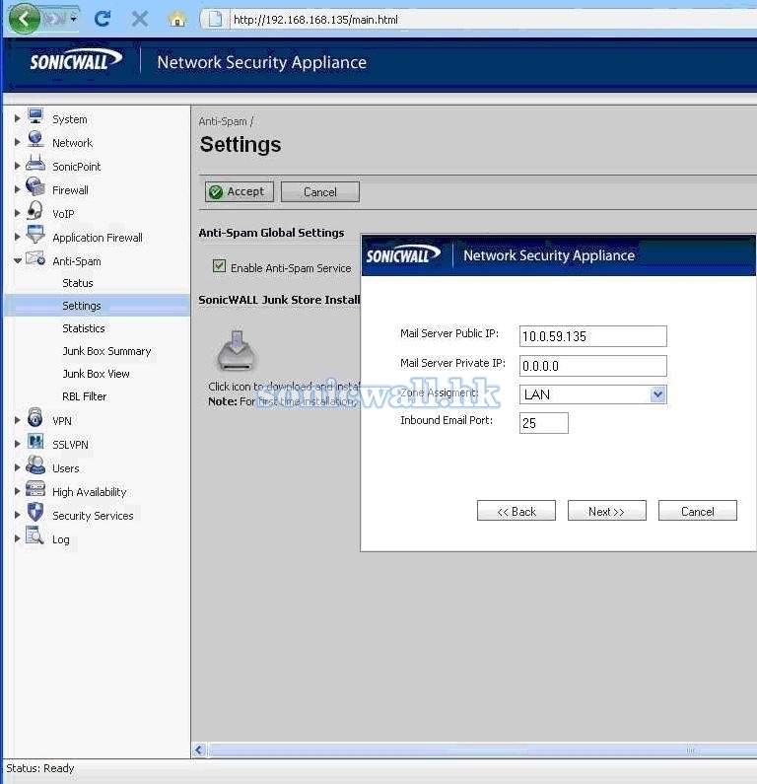Click Cancel in the wizard dialog
The width and height of the screenshot is (757, 784).
coord(697,511)
